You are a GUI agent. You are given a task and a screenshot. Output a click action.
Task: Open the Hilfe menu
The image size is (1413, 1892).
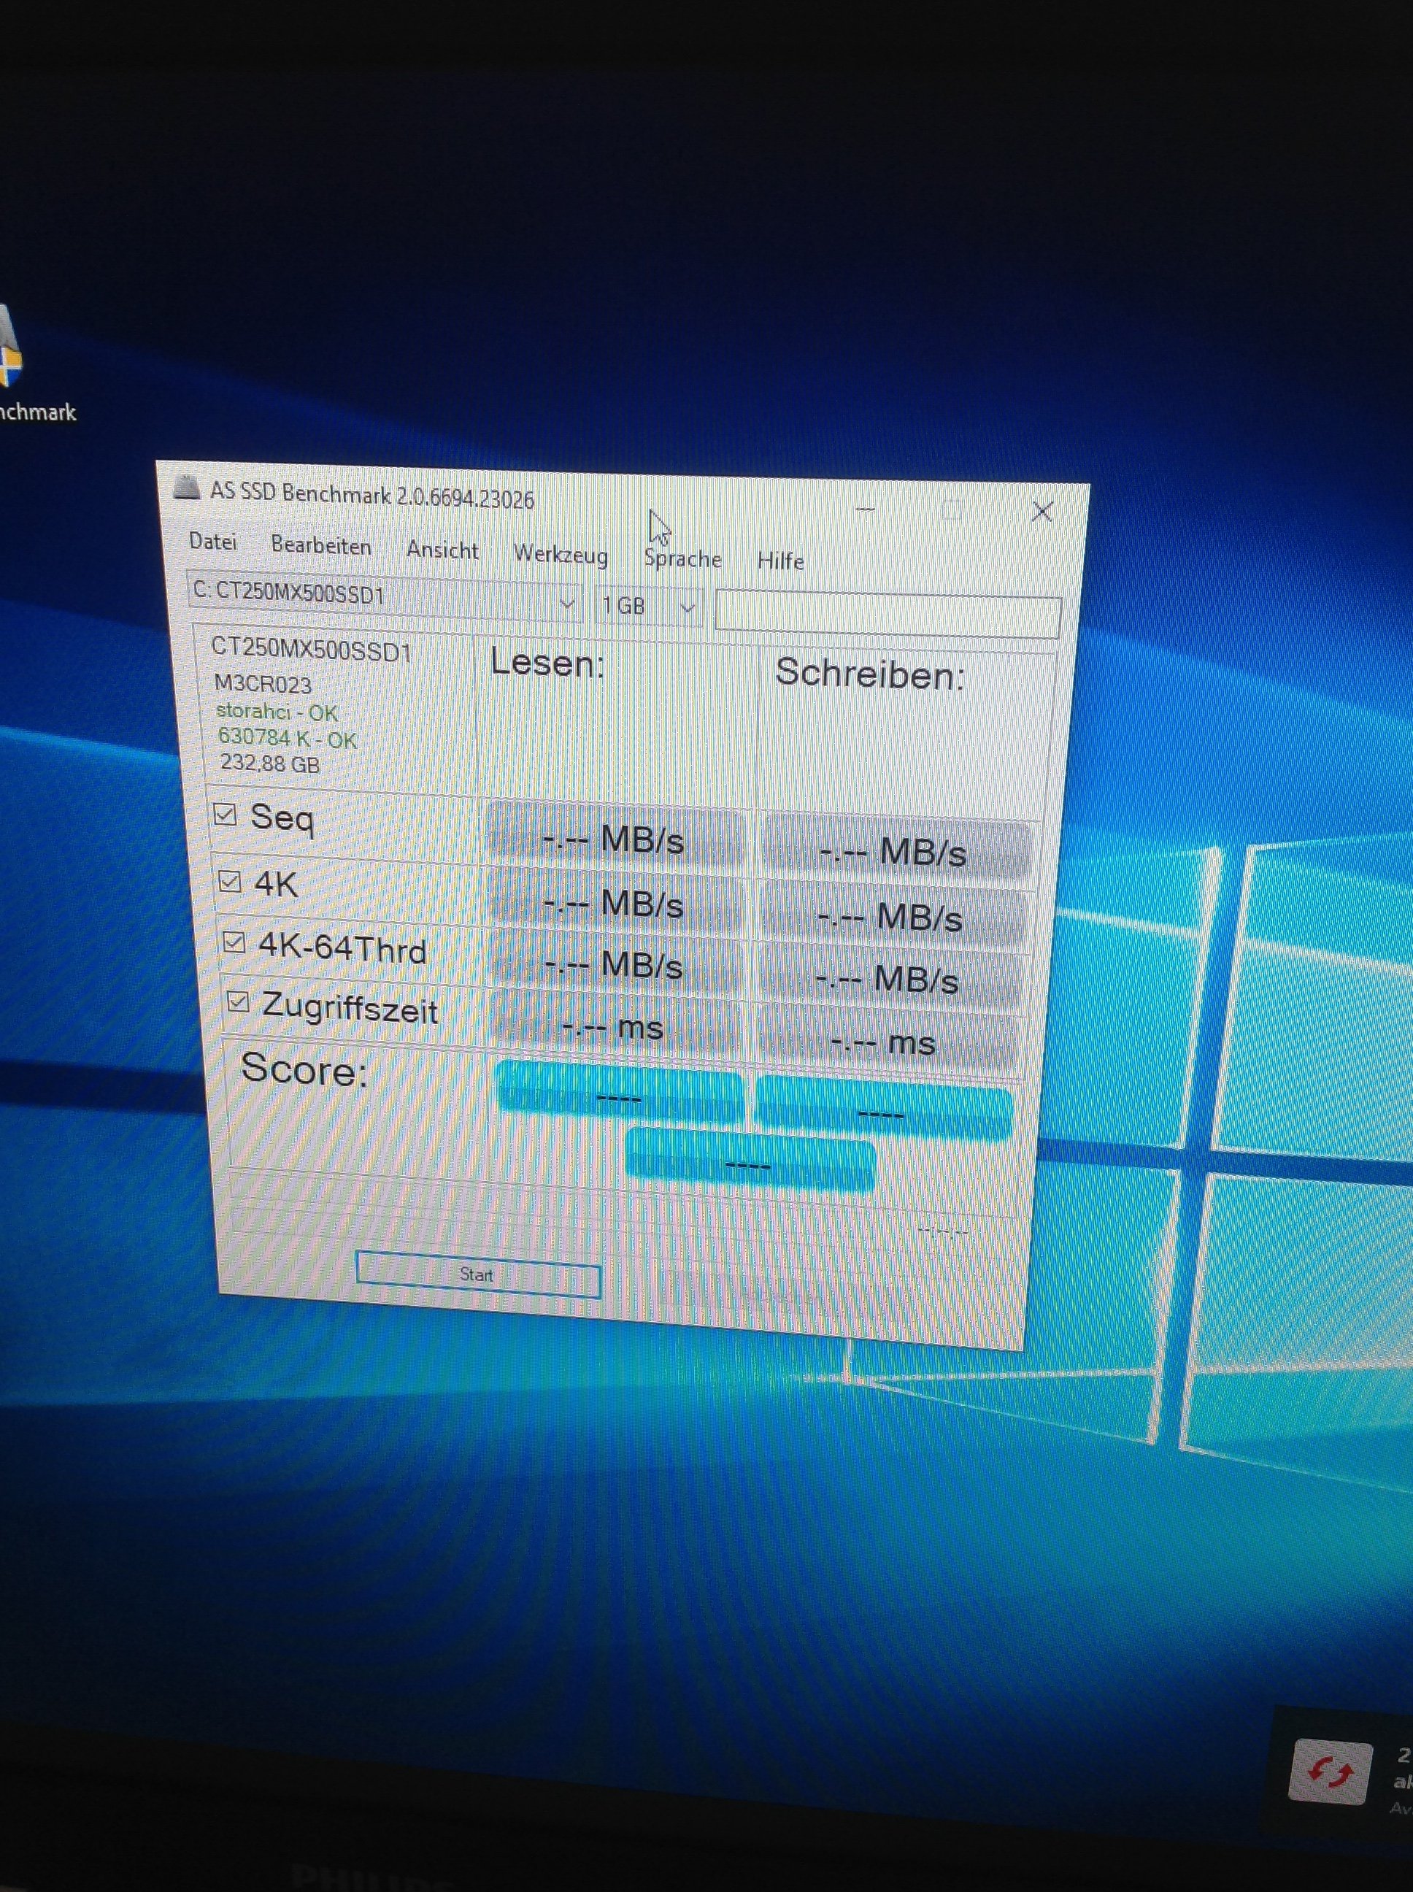(x=780, y=561)
